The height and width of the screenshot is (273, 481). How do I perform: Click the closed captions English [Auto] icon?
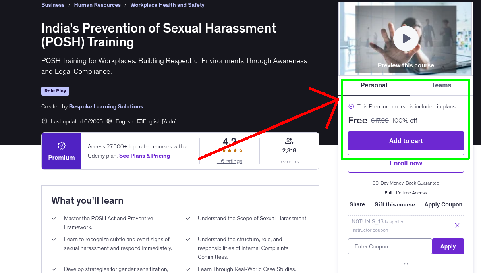[x=141, y=121]
